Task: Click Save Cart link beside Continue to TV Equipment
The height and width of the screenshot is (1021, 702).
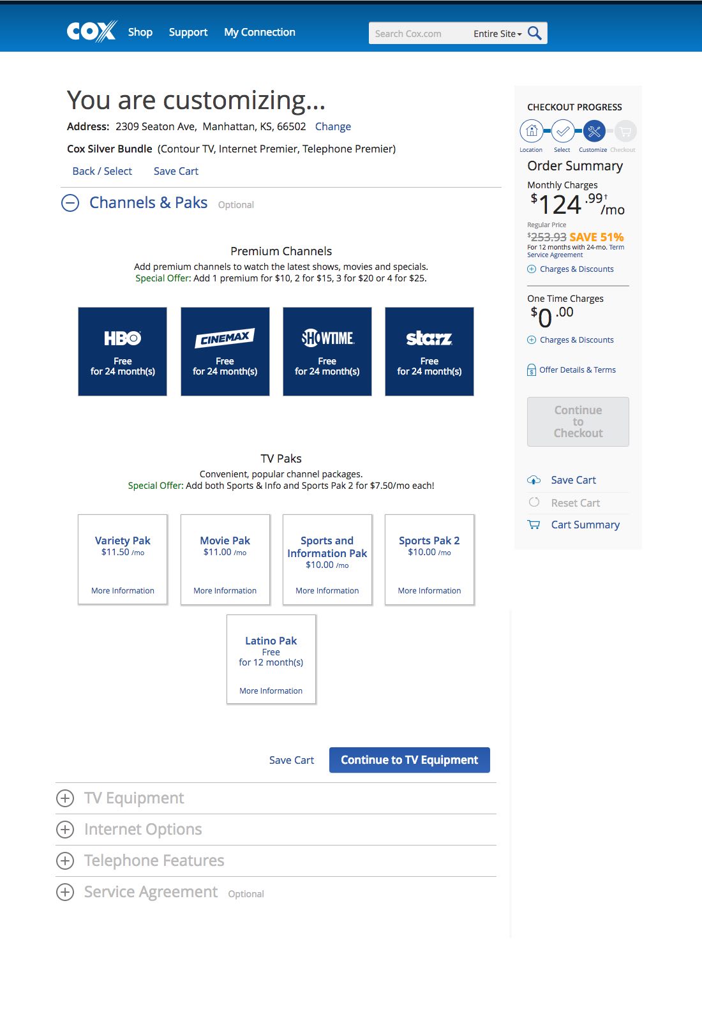Action: click(x=292, y=760)
